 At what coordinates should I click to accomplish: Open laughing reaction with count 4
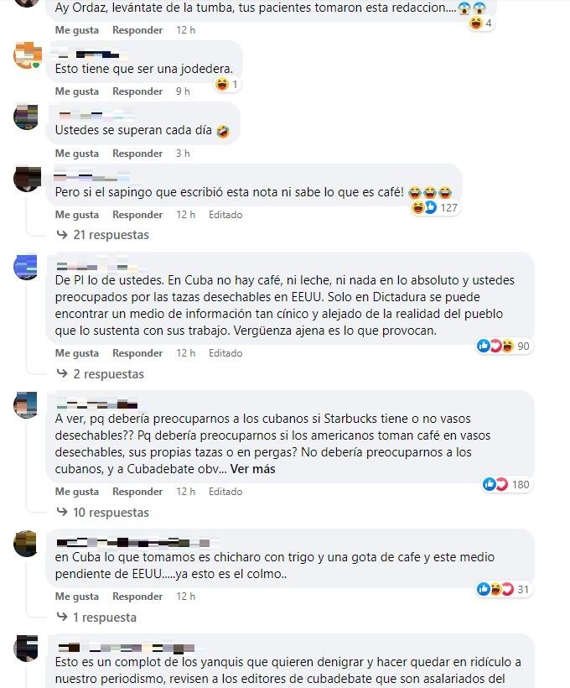click(x=481, y=23)
